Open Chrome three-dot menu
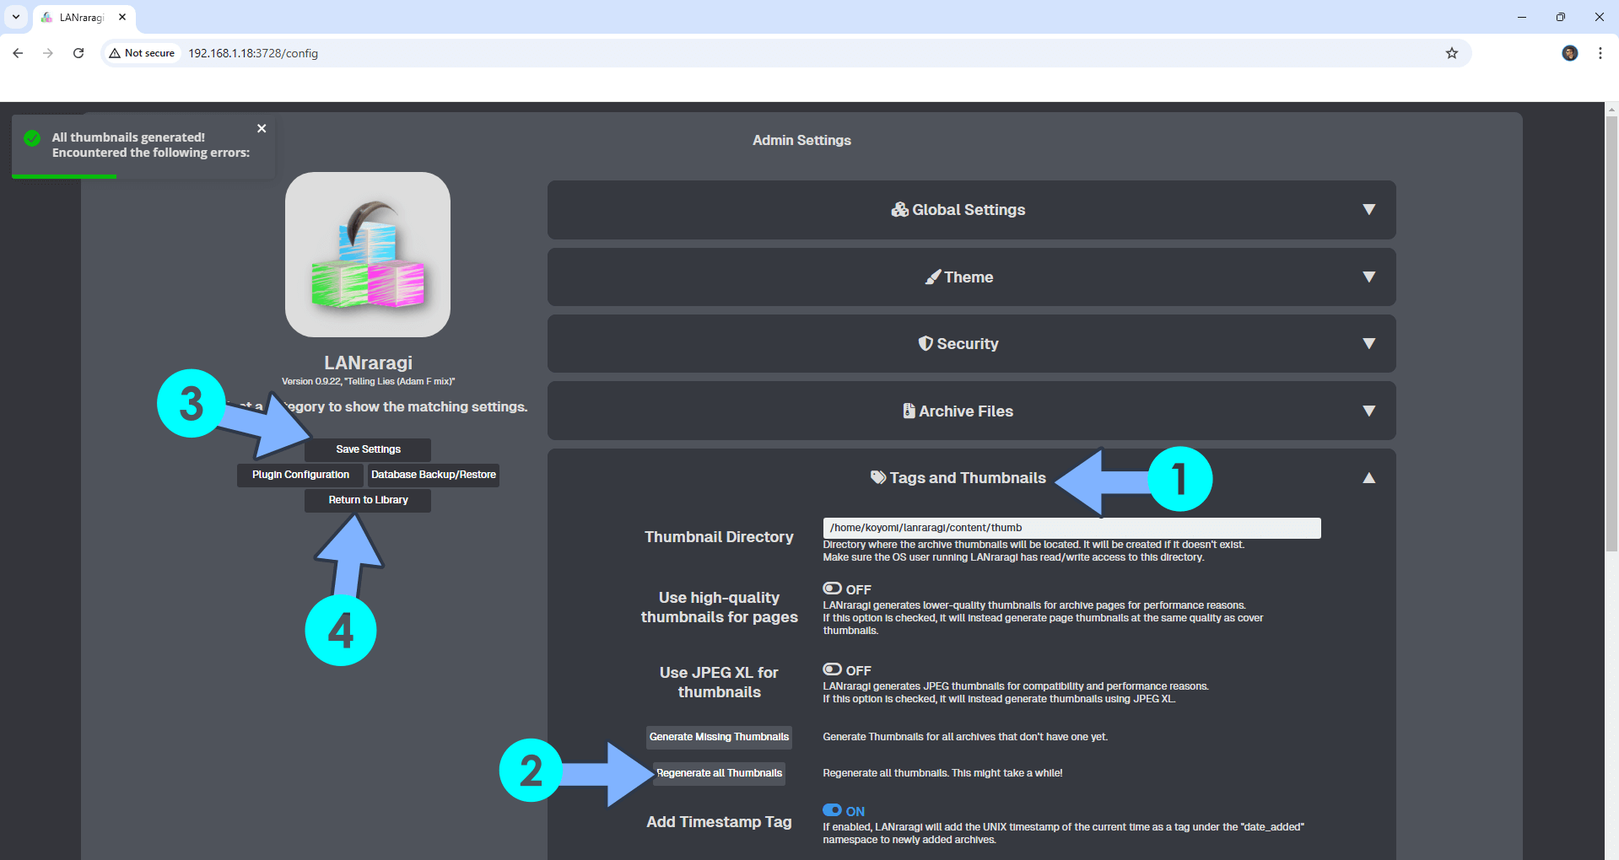This screenshot has height=860, width=1619. [x=1600, y=53]
